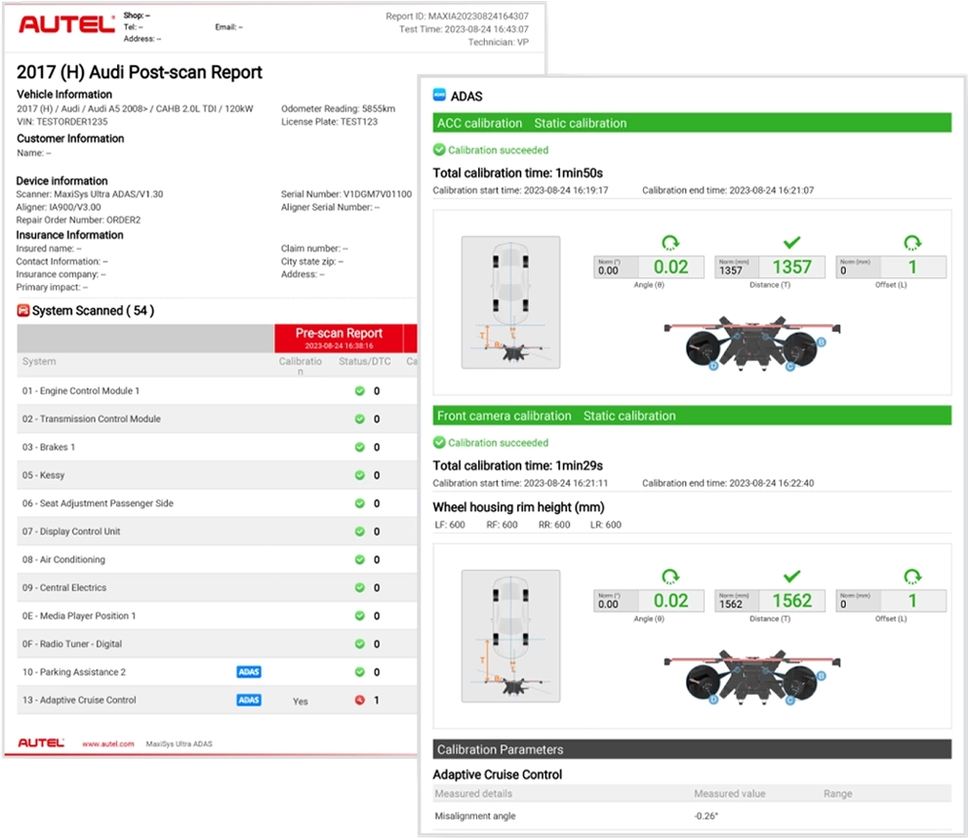Click the Serial Number V1DGM7V01100 text
Screen dimensions: 968x838
coord(345,194)
